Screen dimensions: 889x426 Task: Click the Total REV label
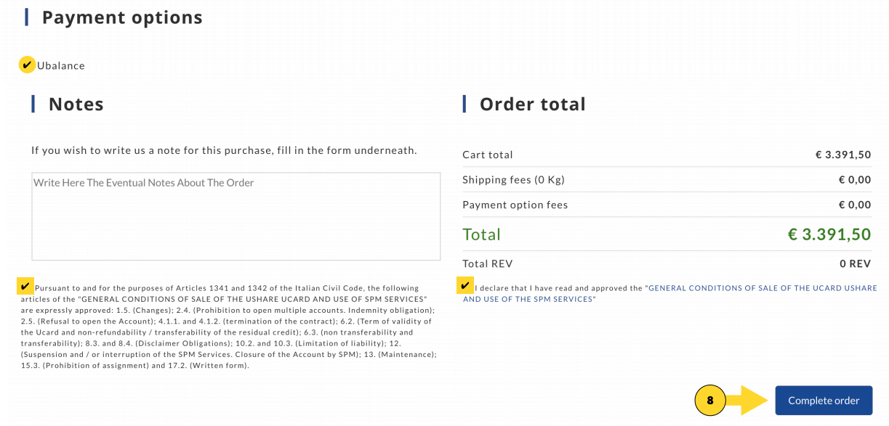(487, 263)
